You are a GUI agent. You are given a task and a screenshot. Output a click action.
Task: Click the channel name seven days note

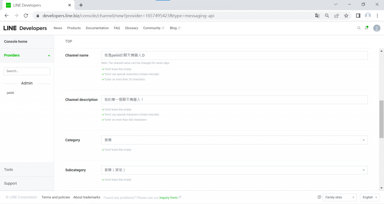(135, 63)
